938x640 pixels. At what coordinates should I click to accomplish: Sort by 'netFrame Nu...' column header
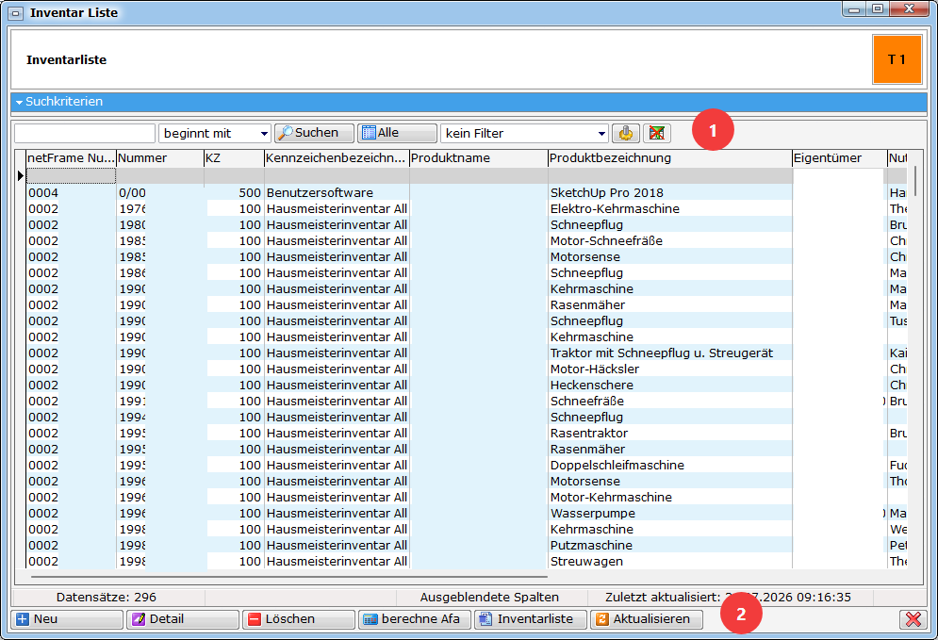(x=72, y=158)
